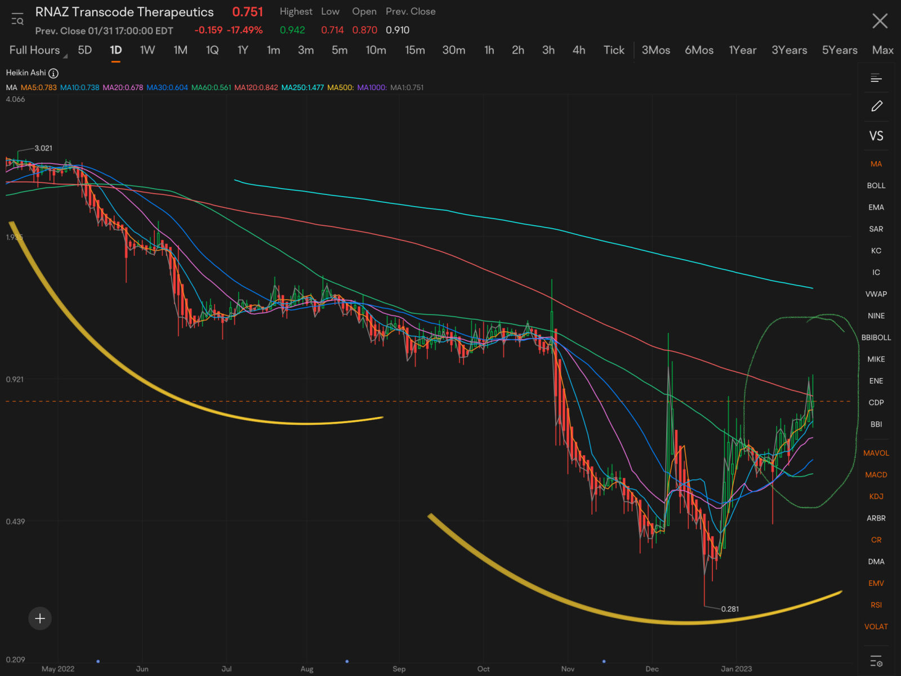Open the indicator list icon in sidebar
Screen dimensions: 901x676
[x=876, y=78]
